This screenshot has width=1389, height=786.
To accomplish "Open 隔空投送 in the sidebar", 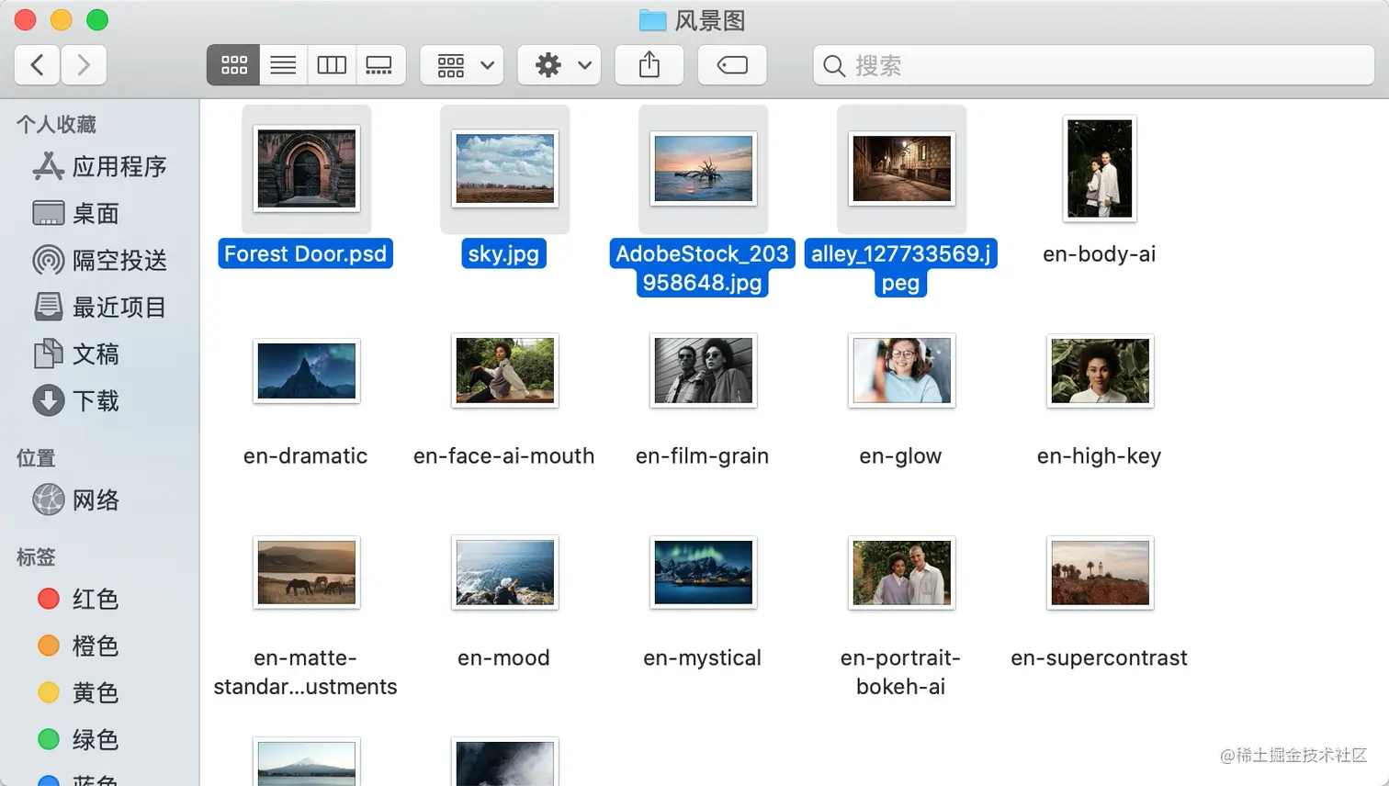I will pos(99,260).
